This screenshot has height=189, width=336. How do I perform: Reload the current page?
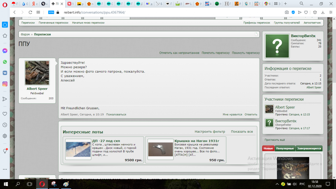click(30, 12)
